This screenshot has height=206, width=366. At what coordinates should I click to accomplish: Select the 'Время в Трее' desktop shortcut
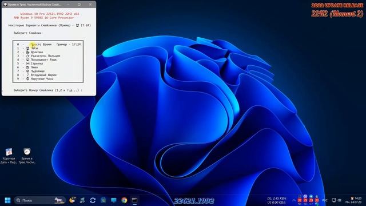pos(27,156)
